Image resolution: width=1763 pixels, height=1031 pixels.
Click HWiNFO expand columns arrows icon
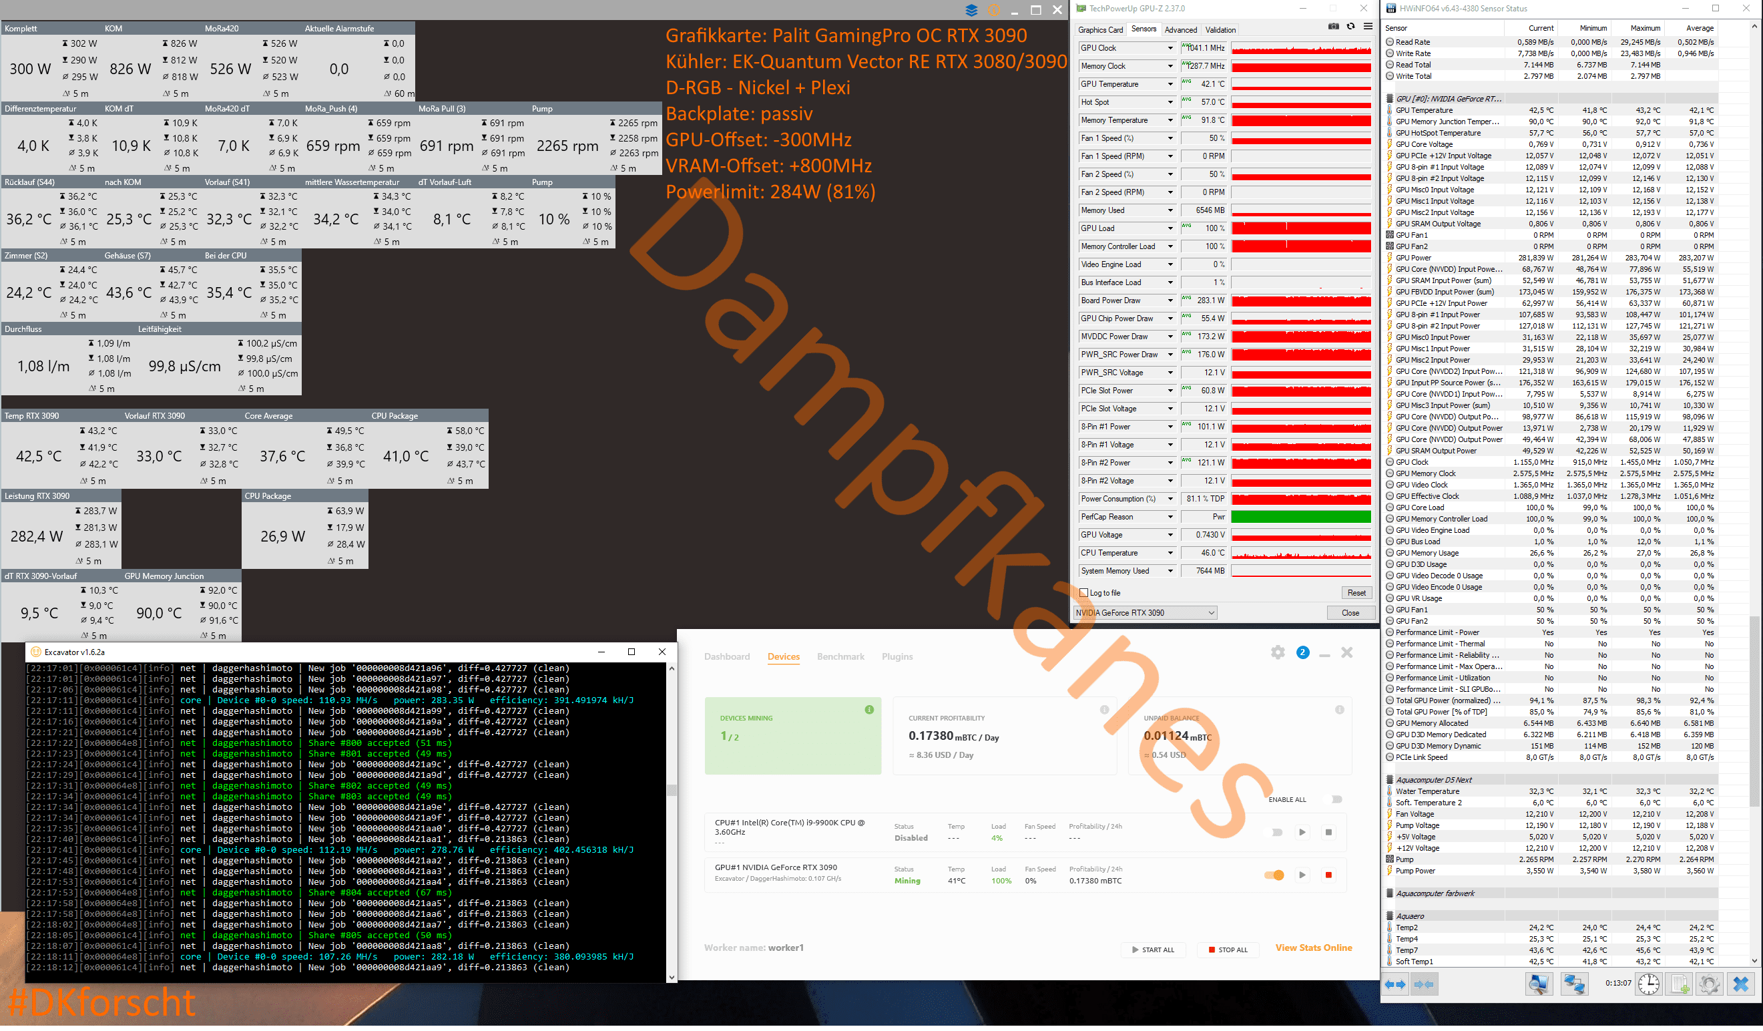(1396, 984)
